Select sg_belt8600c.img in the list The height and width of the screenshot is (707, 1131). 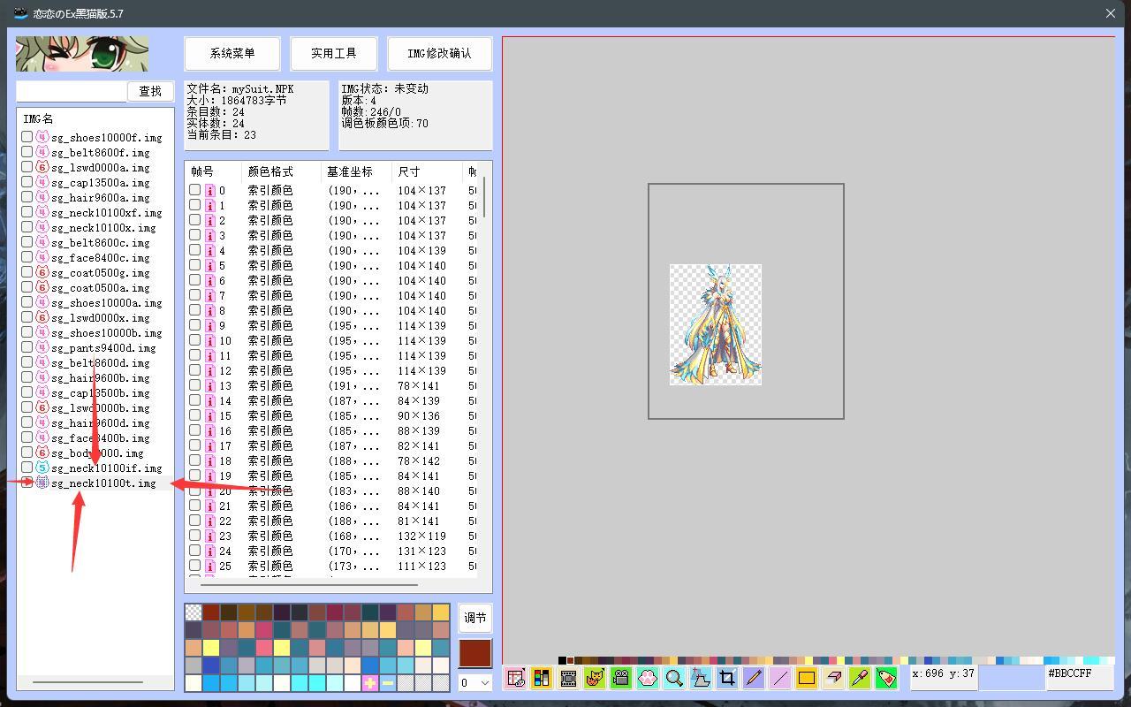pyautogui.click(x=101, y=242)
